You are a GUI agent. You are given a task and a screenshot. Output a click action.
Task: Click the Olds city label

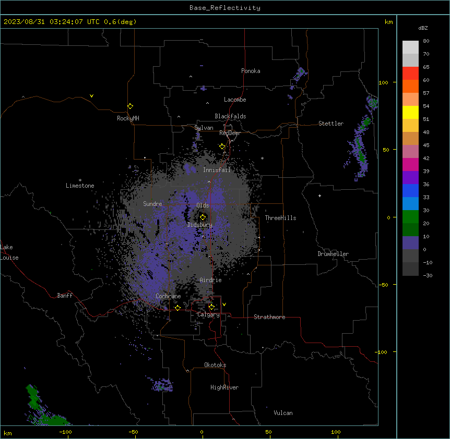[203, 205]
